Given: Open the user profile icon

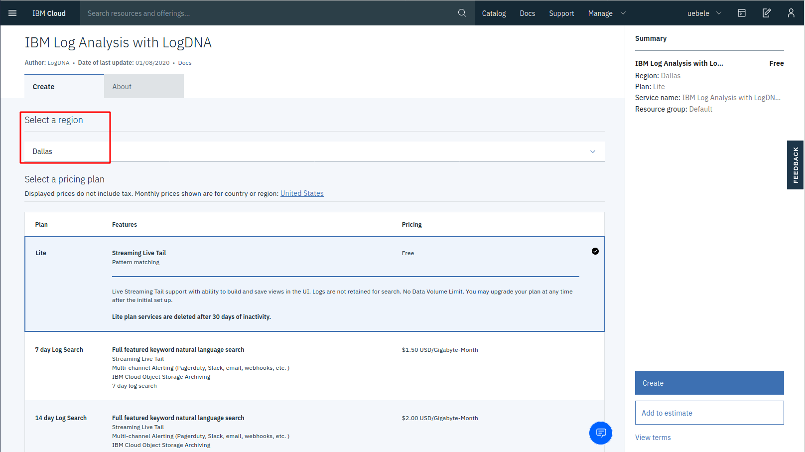Looking at the screenshot, I should pos(791,13).
